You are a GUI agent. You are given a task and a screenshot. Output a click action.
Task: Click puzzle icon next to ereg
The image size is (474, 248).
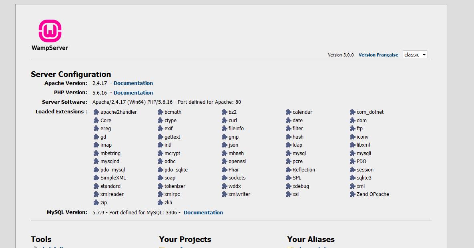[96, 129]
